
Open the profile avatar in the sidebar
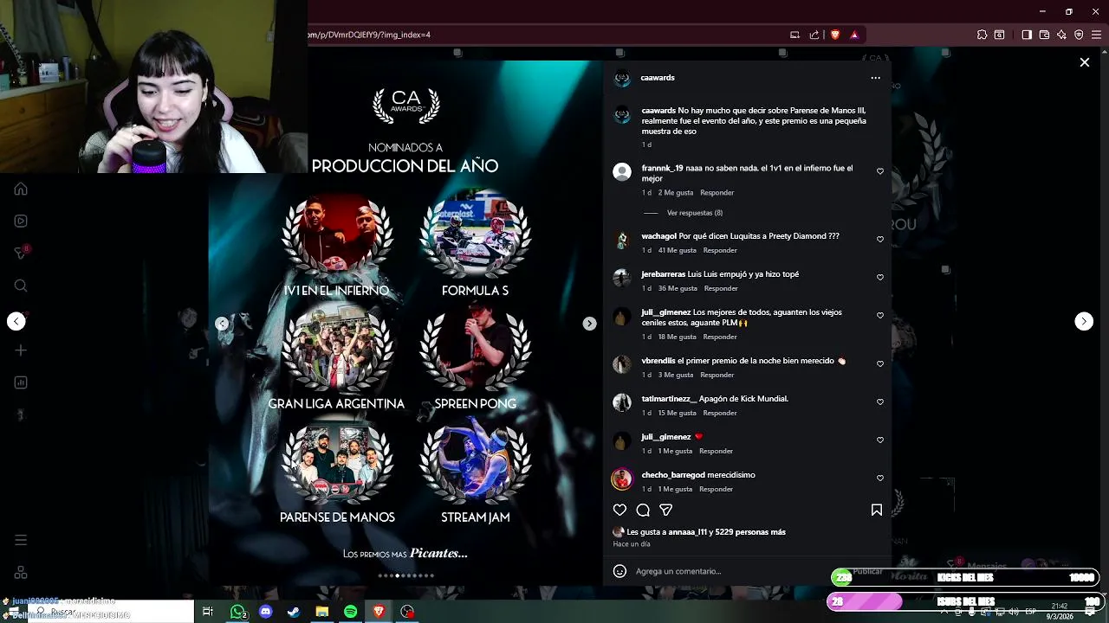(x=21, y=414)
